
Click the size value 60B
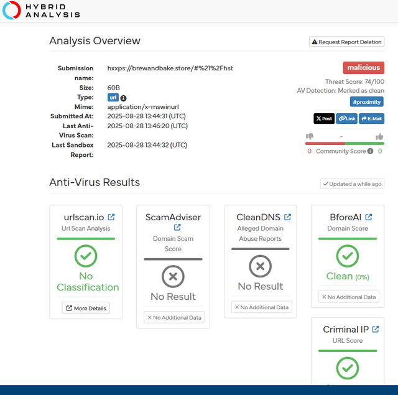(x=113, y=88)
